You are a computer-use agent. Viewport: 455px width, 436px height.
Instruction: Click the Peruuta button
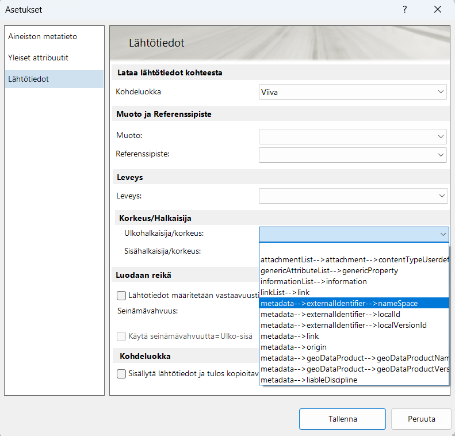pyautogui.click(x=421, y=419)
